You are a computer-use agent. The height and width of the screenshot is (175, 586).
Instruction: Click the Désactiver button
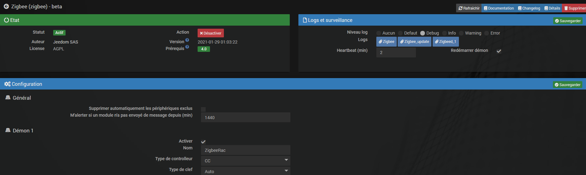click(211, 33)
